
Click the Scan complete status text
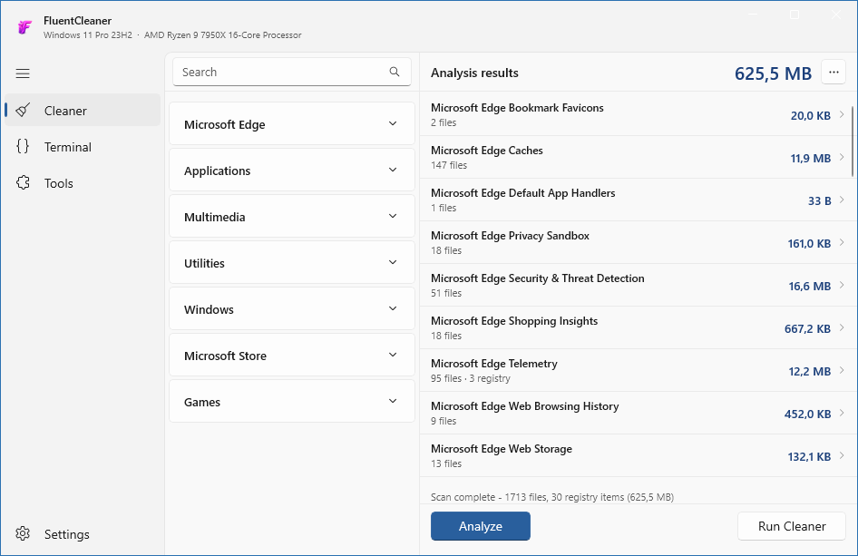(x=552, y=497)
